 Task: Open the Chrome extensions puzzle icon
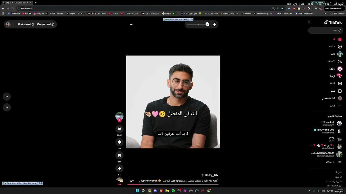[308, 8]
